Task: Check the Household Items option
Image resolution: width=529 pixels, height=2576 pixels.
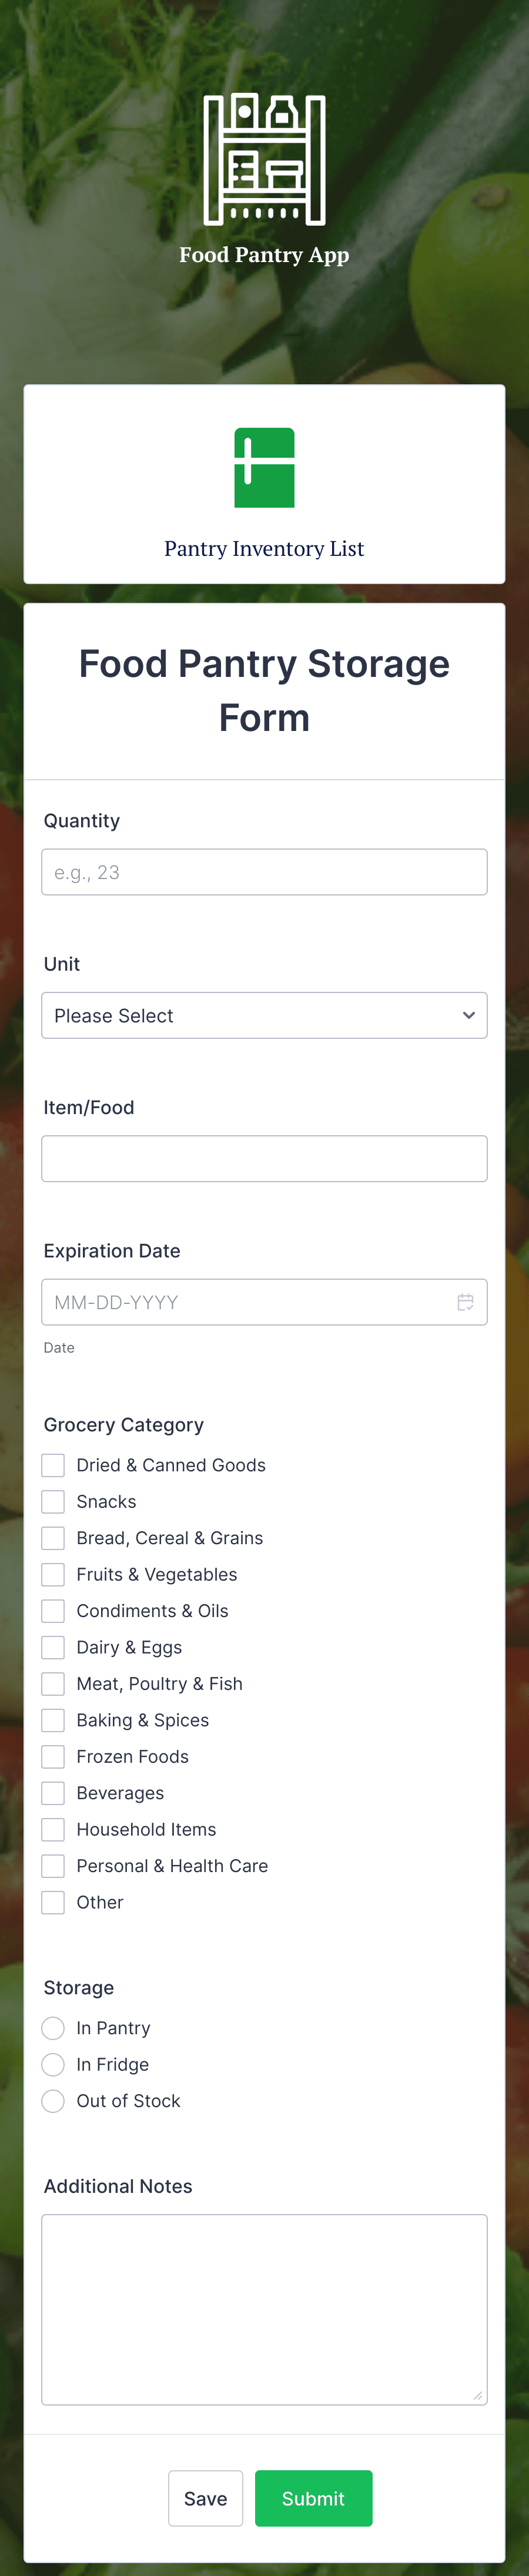Action: point(53,1830)
